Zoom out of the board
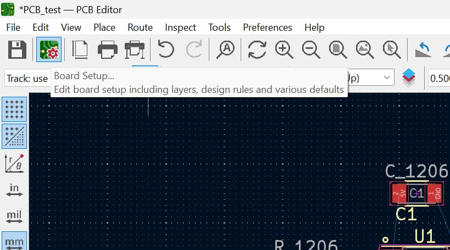The image size is (450, 250). point(311,50)
